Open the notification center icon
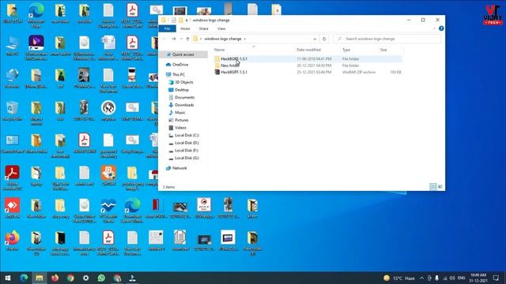The width and height of the screenshot is (506, 284). 496,278
